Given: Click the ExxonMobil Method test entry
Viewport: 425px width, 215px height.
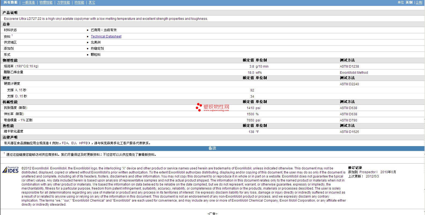Looking at the screenshot, I should [x=354, y=73].
